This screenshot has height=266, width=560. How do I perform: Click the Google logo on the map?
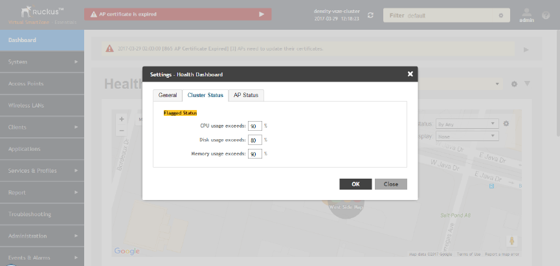tap(127, 251)
